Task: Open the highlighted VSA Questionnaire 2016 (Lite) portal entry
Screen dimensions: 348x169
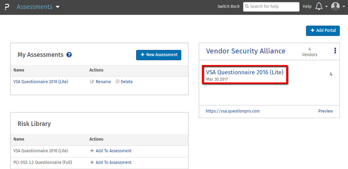Action: pos(244,72)
